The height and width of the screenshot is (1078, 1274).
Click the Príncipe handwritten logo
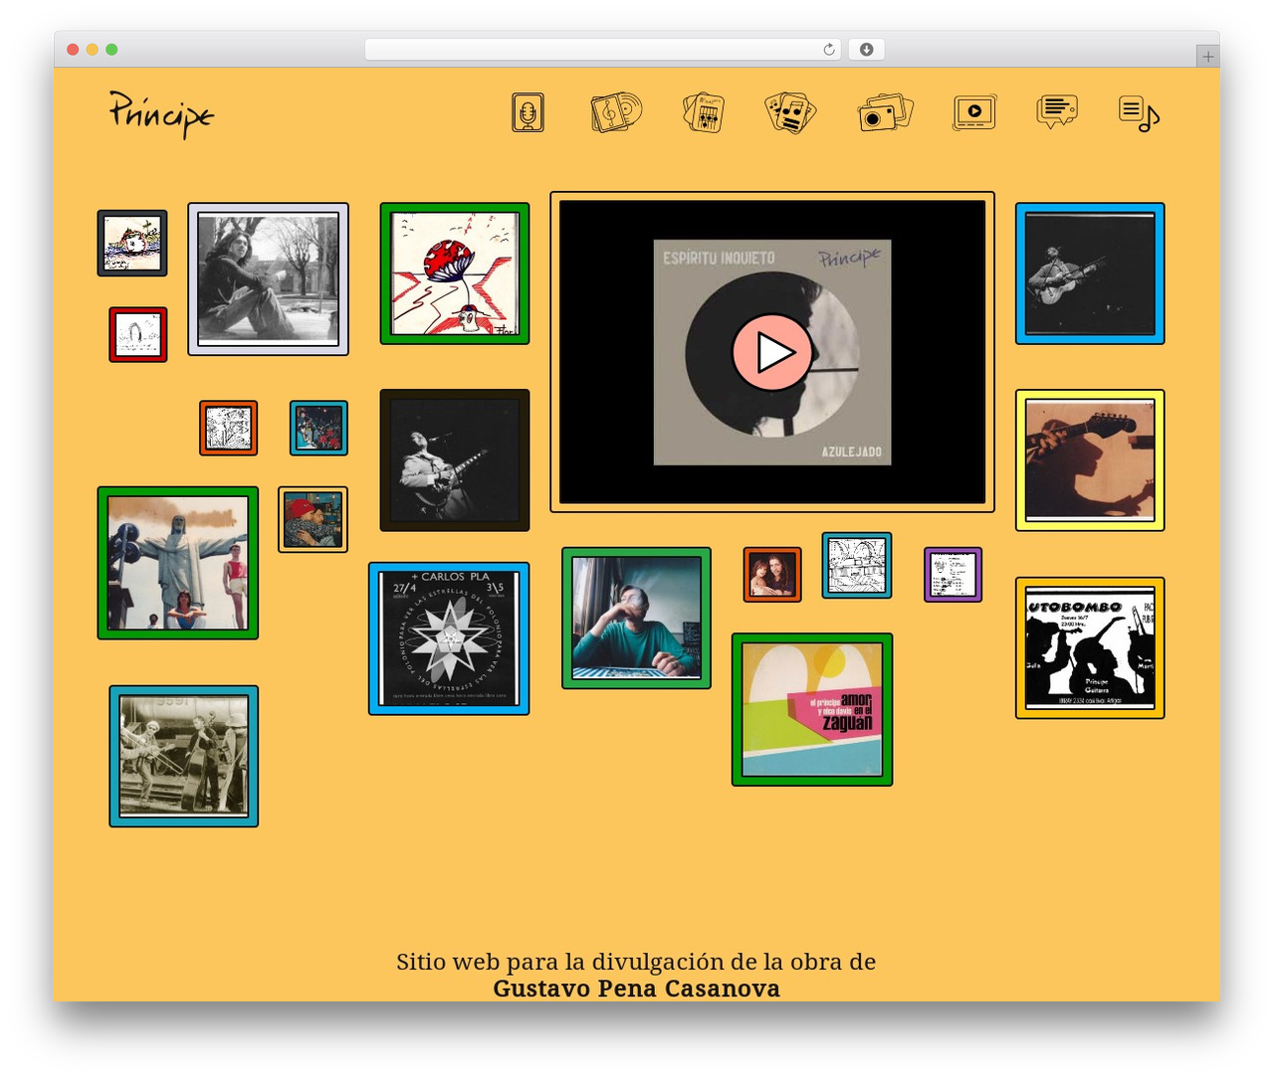pos(161,113)
